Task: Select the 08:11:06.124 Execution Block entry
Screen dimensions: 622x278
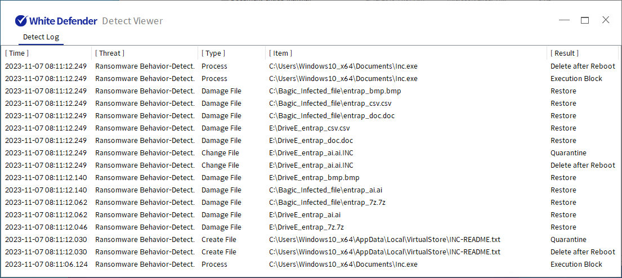Action: (311, 264)
